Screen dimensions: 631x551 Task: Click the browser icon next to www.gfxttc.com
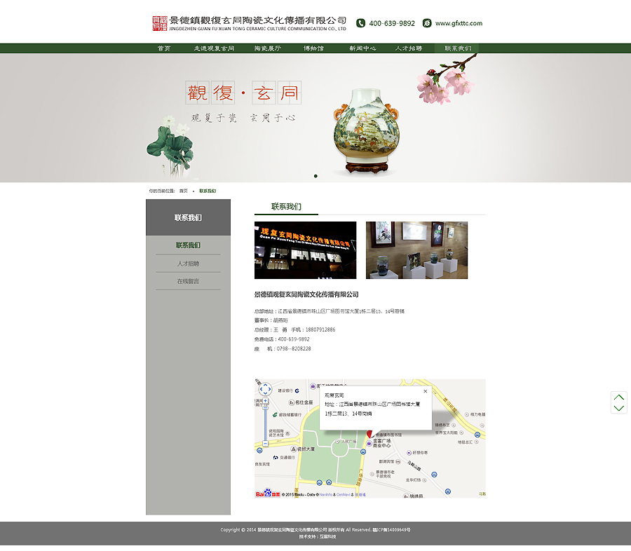427,23
